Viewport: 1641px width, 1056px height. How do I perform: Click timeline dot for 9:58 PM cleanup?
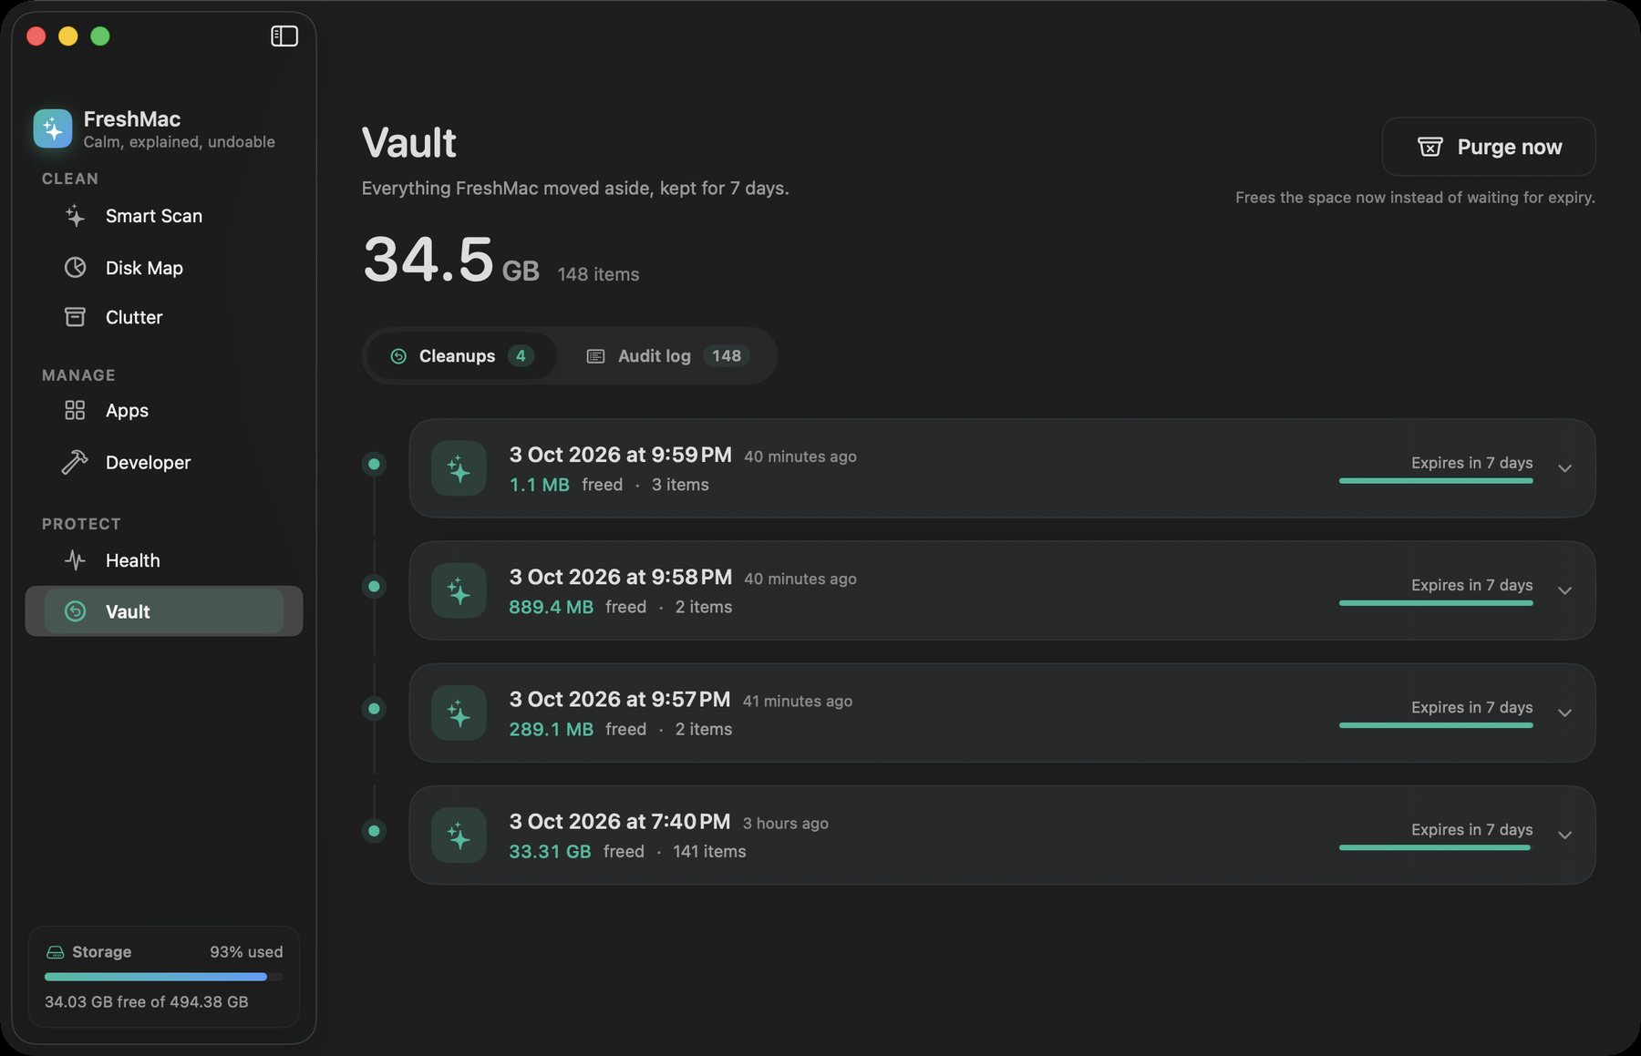coord(374,587)
